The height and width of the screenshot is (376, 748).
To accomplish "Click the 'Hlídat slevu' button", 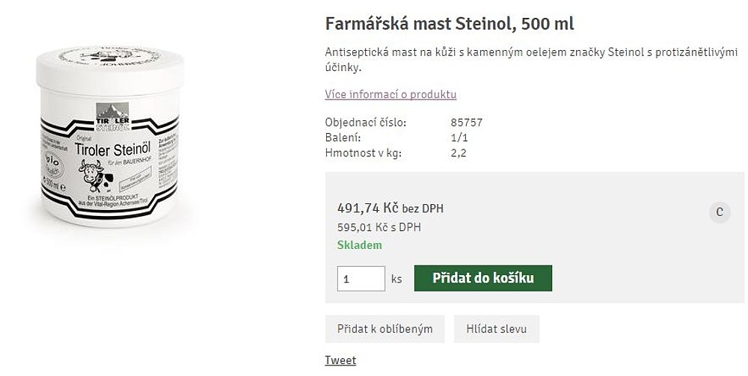I will click(496, 329).
